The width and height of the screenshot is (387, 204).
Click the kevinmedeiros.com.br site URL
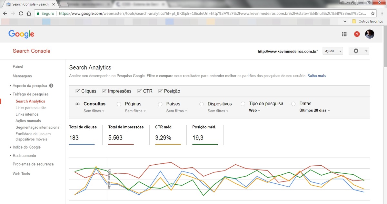[288, 51]
